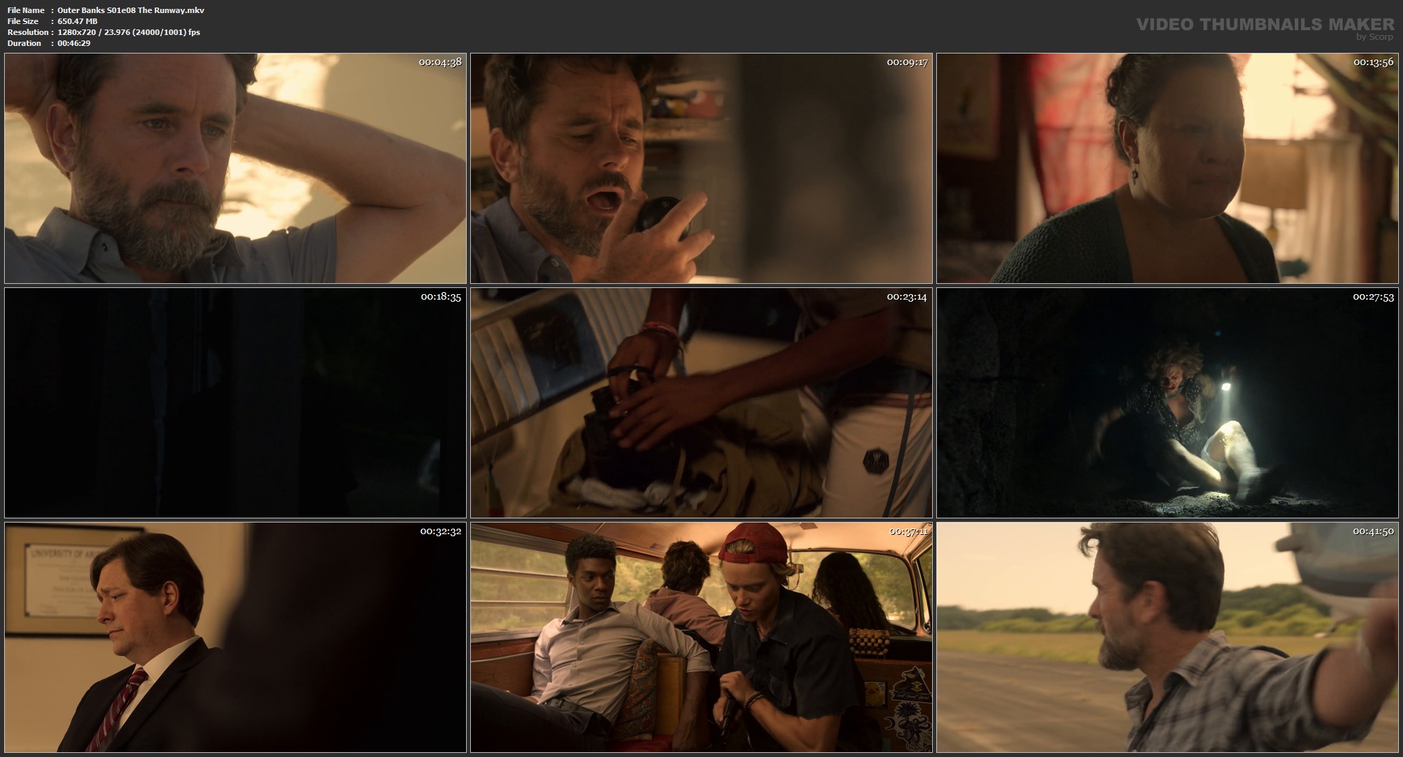Image resolution: width=1403 pixels, height=757 pixels.
Task: Click the duration 00:46:29 text
Action: [74, 43]
